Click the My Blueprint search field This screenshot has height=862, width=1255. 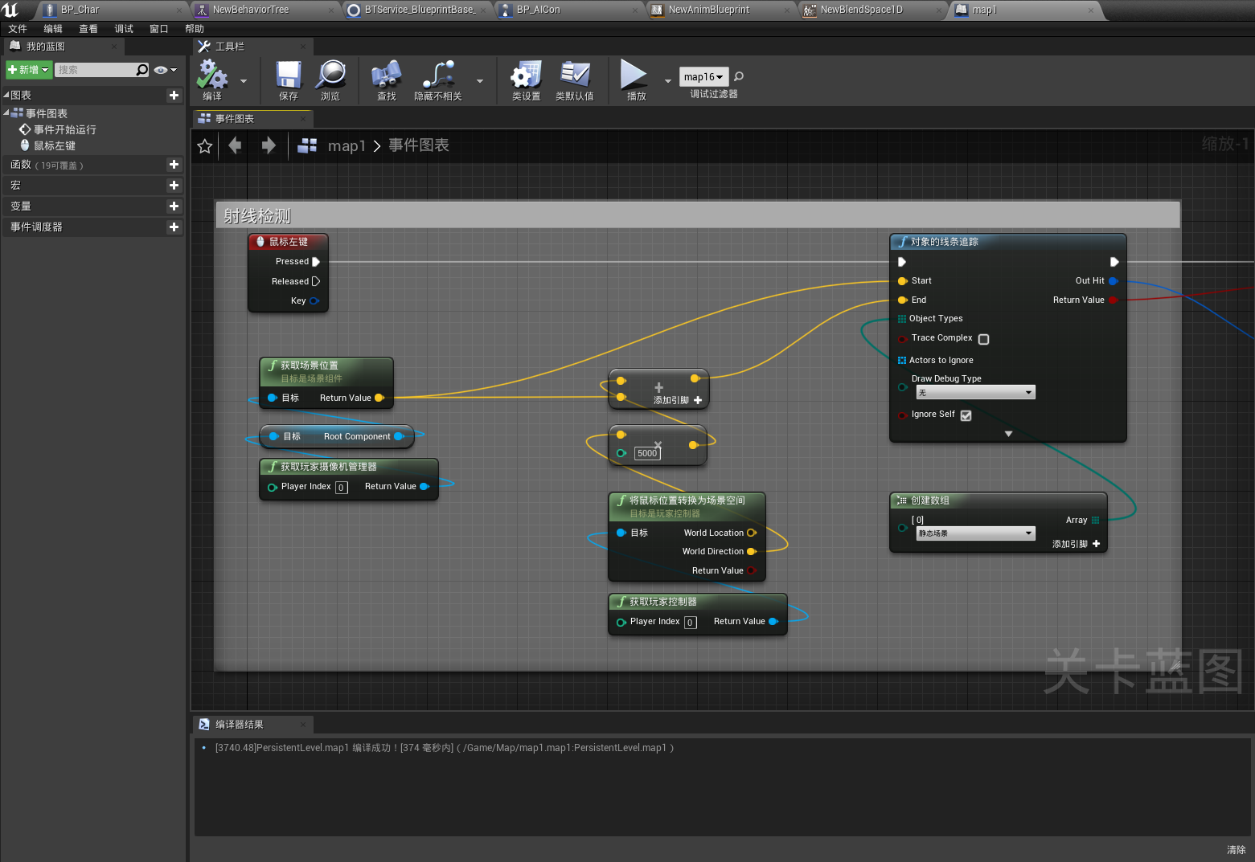pyautogui.click(x=95, y=70)
